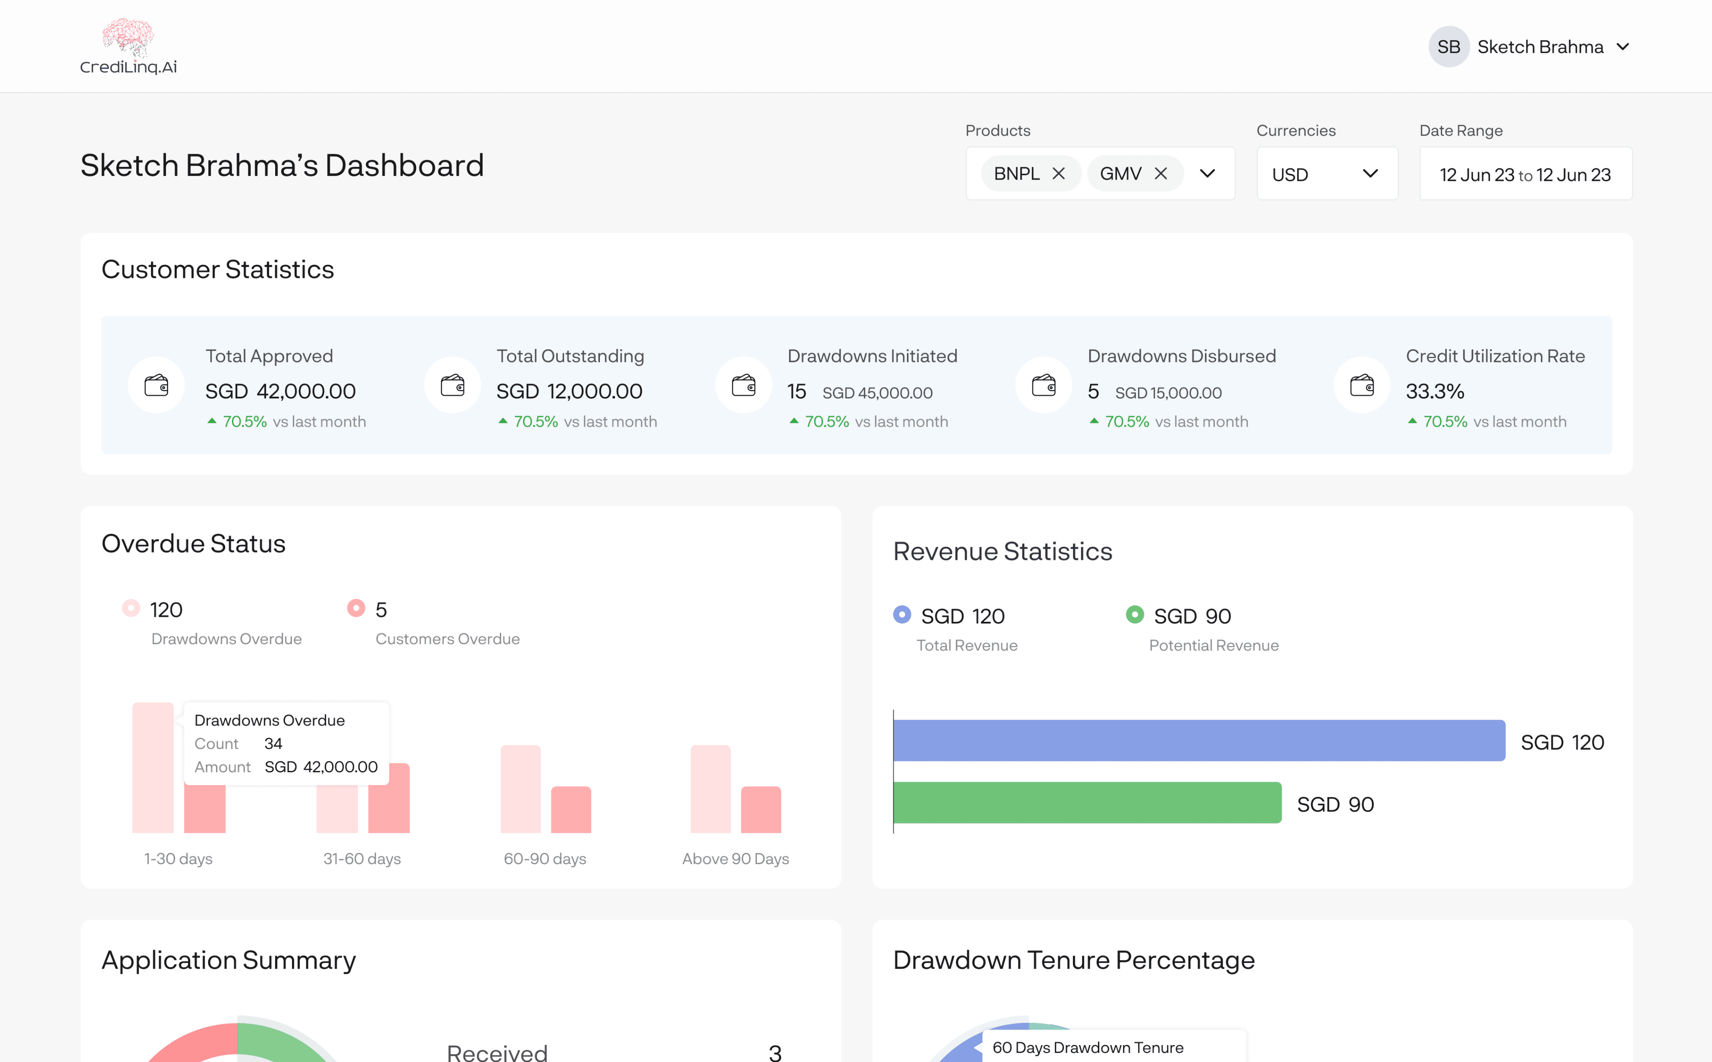1712x1062 pixels.
Task: Click the Revenue Statistics heading
Action: (x=1002, y=551)
